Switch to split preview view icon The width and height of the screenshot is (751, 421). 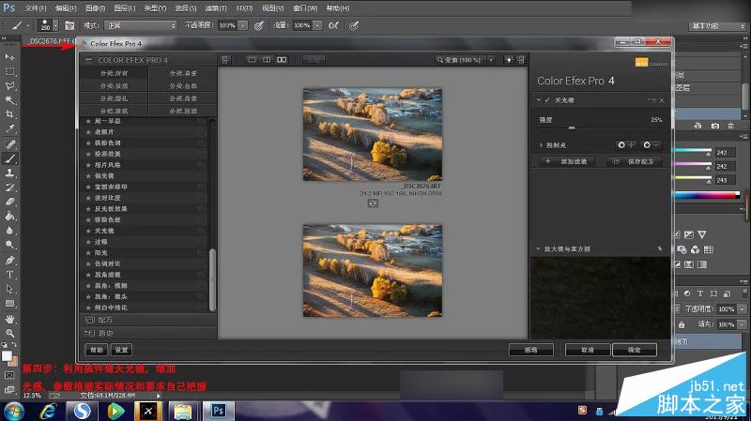267,60
